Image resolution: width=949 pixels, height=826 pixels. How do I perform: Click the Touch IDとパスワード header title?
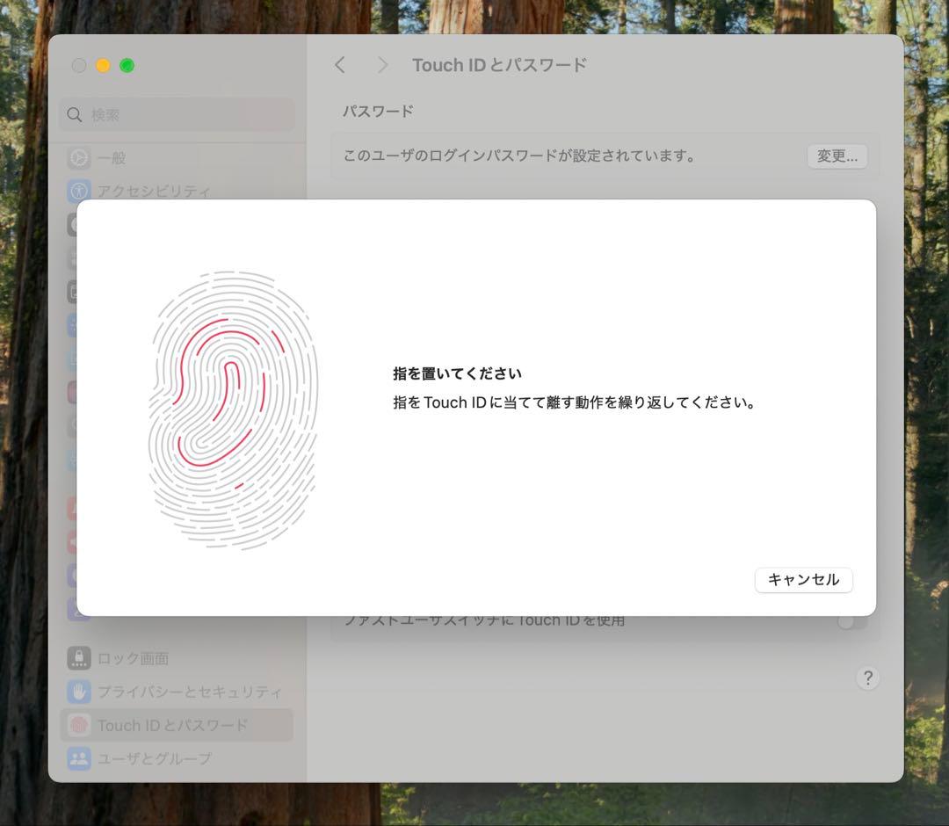(499, 65)
